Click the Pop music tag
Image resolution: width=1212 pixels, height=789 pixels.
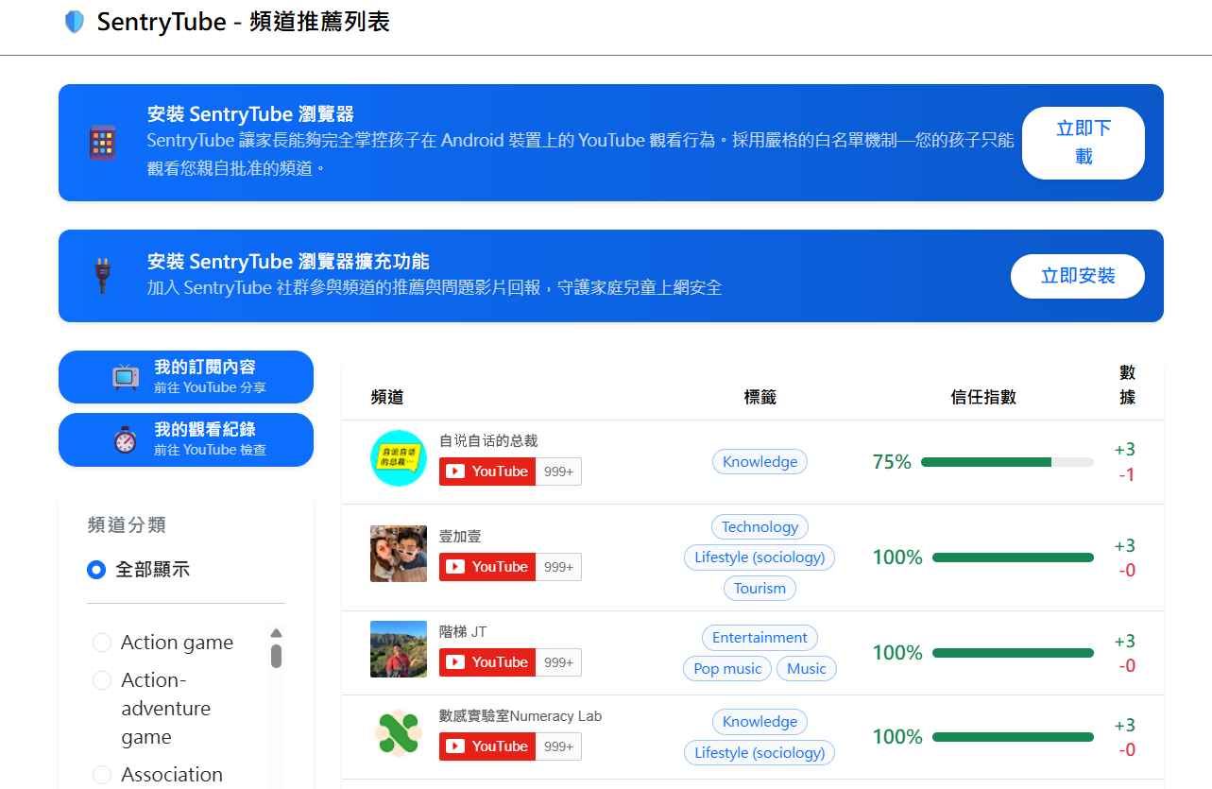727,669
